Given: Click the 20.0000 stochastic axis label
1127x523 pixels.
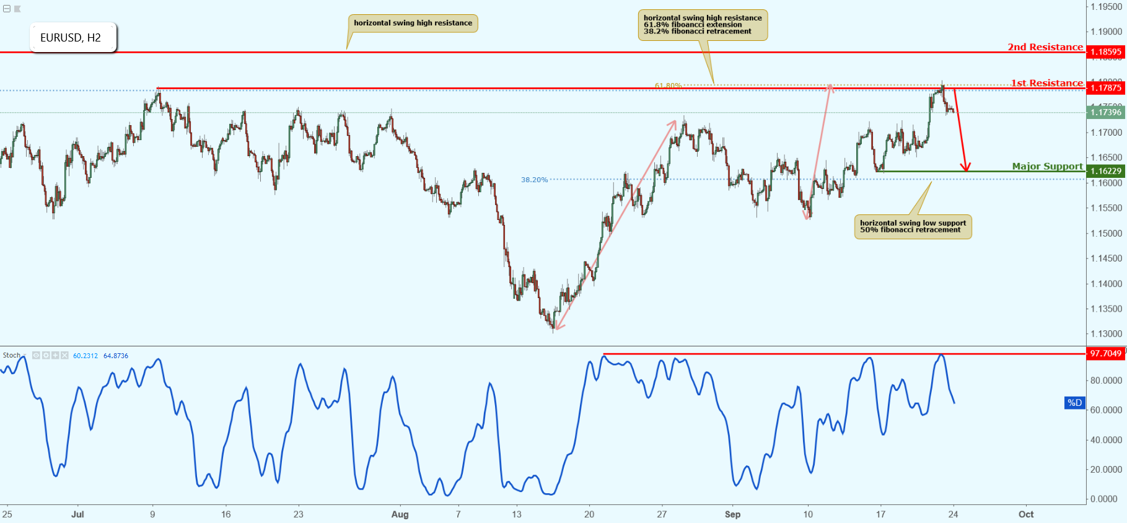Looking at the screenshot, I should tap(1106, 470).
